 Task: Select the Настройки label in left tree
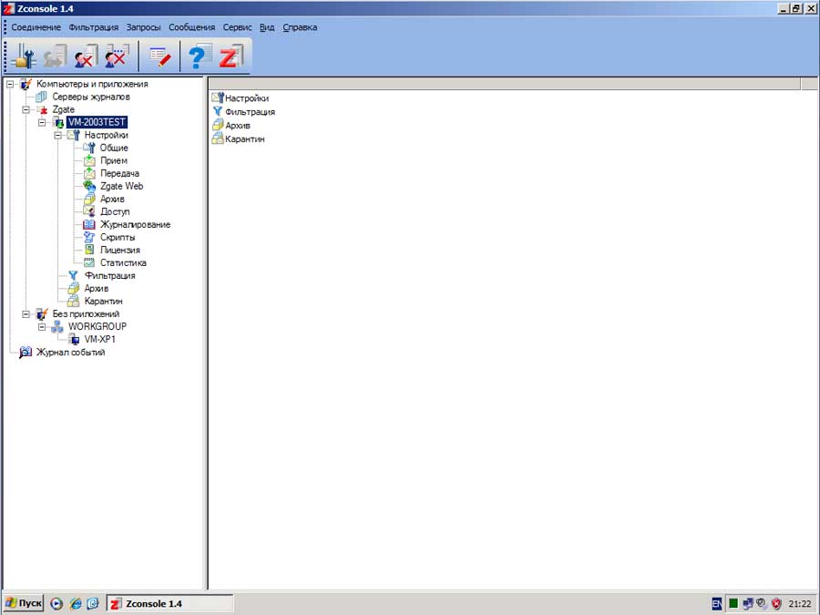(107, 135)
